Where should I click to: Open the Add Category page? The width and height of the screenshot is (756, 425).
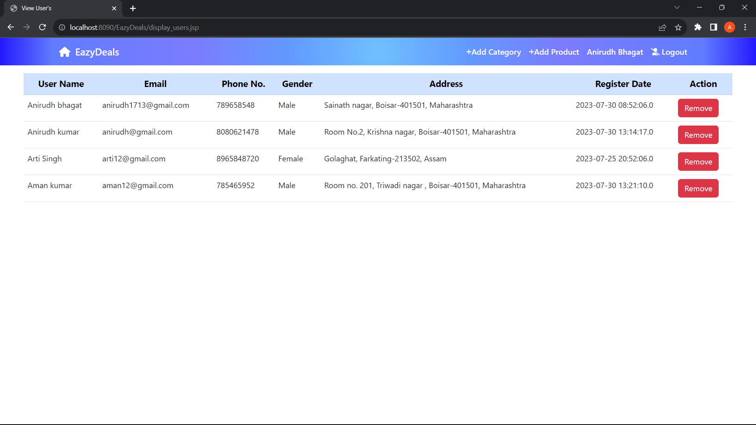pos(493,52)
